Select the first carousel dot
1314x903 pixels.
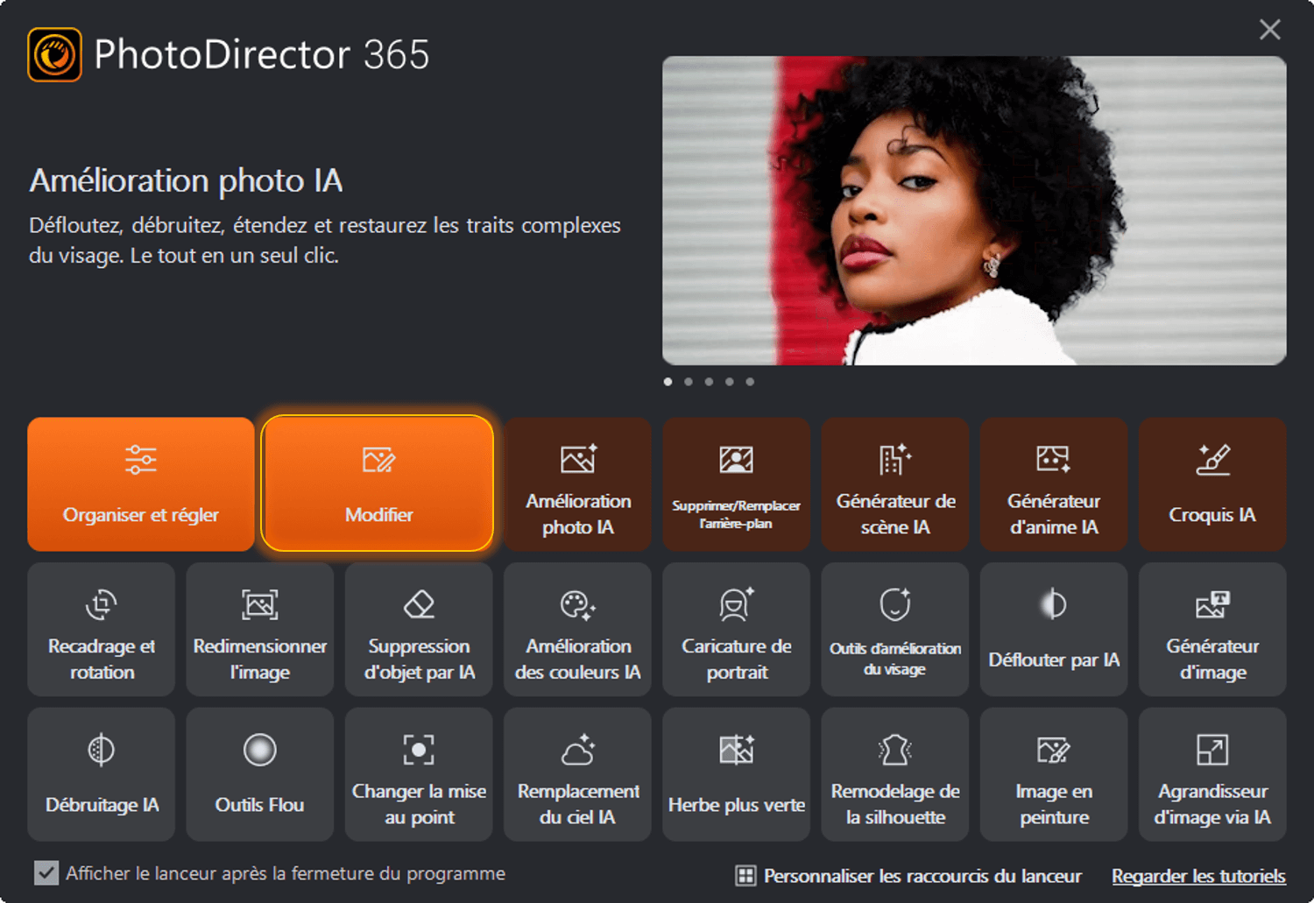[x=668, y=382]
